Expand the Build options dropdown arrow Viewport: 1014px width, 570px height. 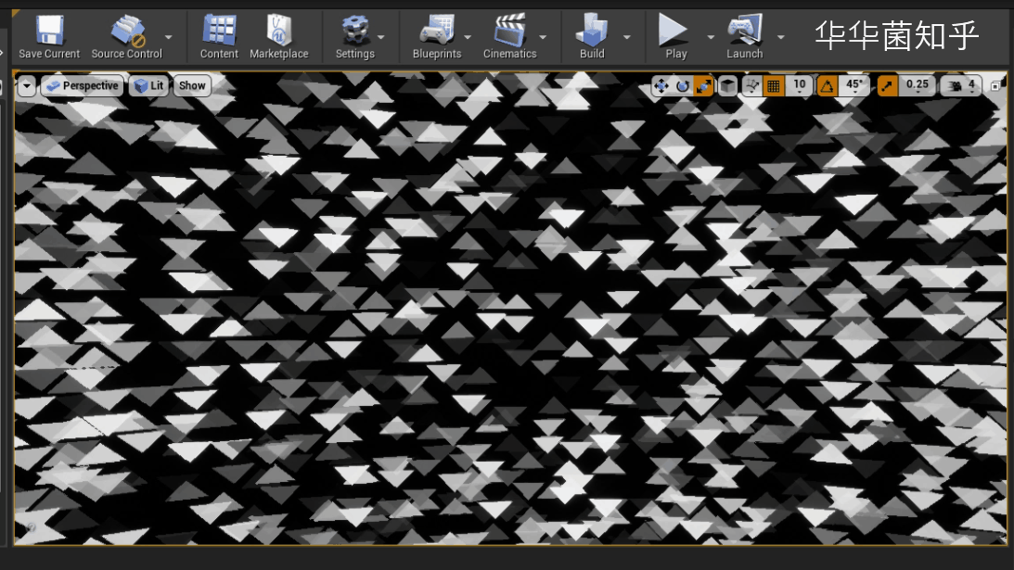[626, 37]
